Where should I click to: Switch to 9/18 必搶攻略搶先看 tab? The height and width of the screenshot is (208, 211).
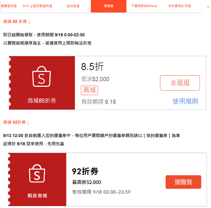click(37, 6)
